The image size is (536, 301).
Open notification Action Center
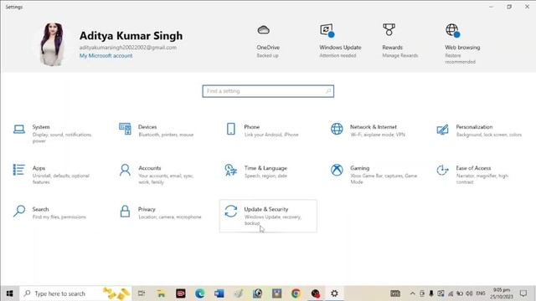(523, 293)
